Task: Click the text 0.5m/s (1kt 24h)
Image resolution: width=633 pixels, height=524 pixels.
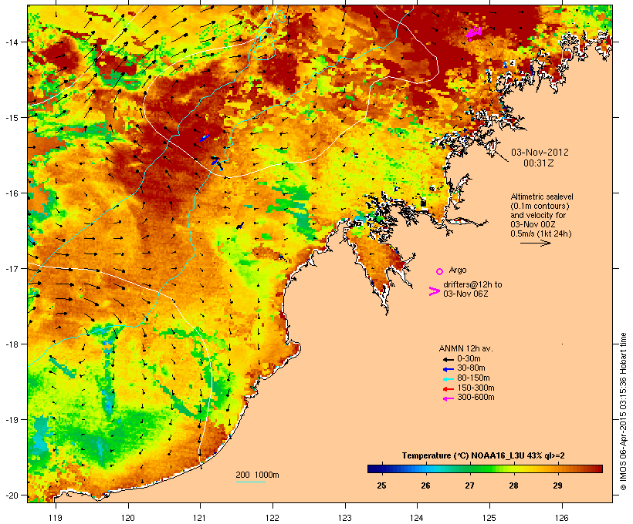Action: pos(541,233)
